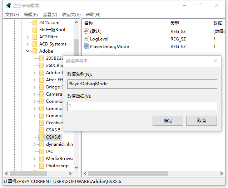Expand the Bridge tree node
The height and width of the screenshot is (188, 228).
35,87
